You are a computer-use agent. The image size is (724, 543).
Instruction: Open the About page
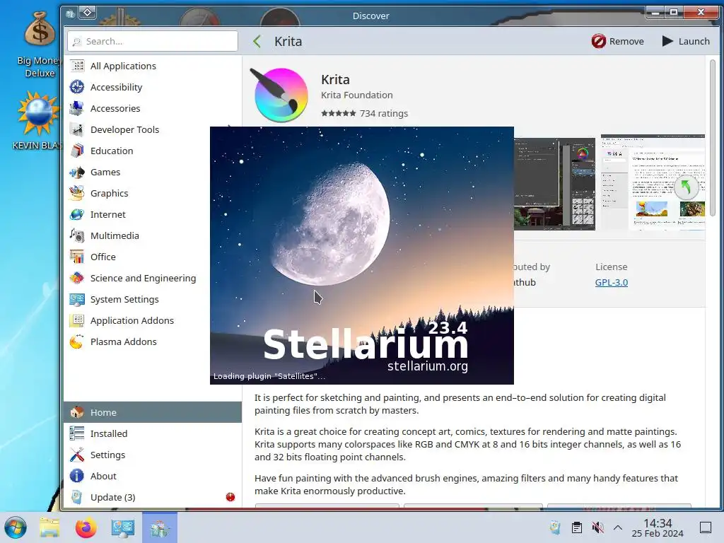[153, 476]
